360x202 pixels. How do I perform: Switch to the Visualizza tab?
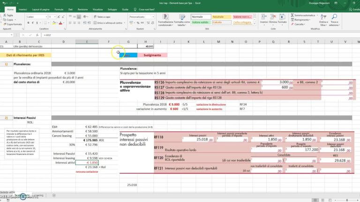[x=97, y=9]
